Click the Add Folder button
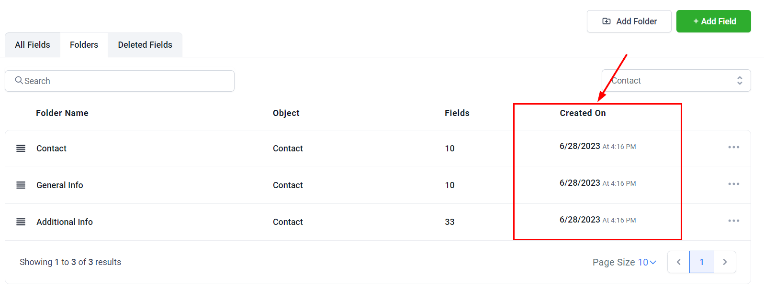This screenshot has height=287, width=764. pyautogui.click(x=629, y=21)
